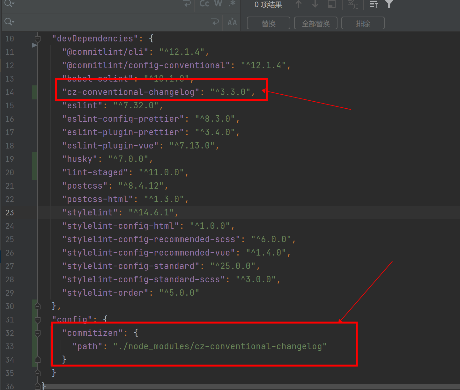Jump to the next occurrence arrow
This screenshot has width=460, height=390.
[315, 4]
